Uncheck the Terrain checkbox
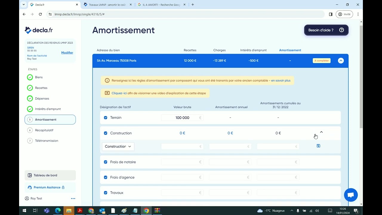This screenshot has width=382, height=215. click(105, 118)
